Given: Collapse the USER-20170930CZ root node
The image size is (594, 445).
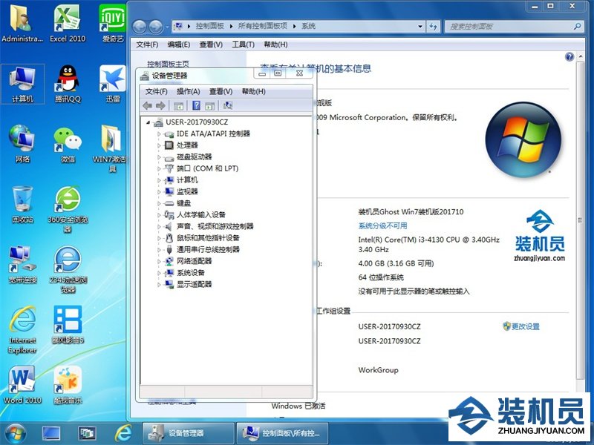Looking at the screenshot, I should [148, 122].
